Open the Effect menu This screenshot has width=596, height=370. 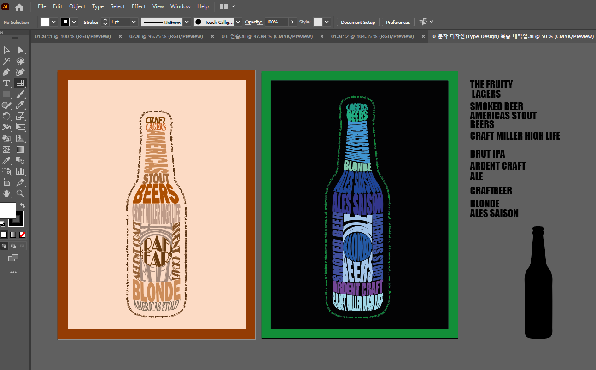click(x=139, y=6)
